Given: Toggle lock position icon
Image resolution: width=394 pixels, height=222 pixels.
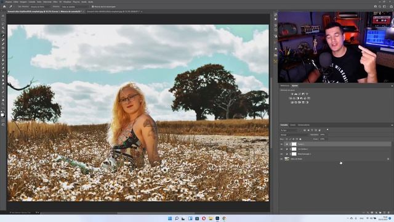Looking at the screenshot, I should point(294,139).
